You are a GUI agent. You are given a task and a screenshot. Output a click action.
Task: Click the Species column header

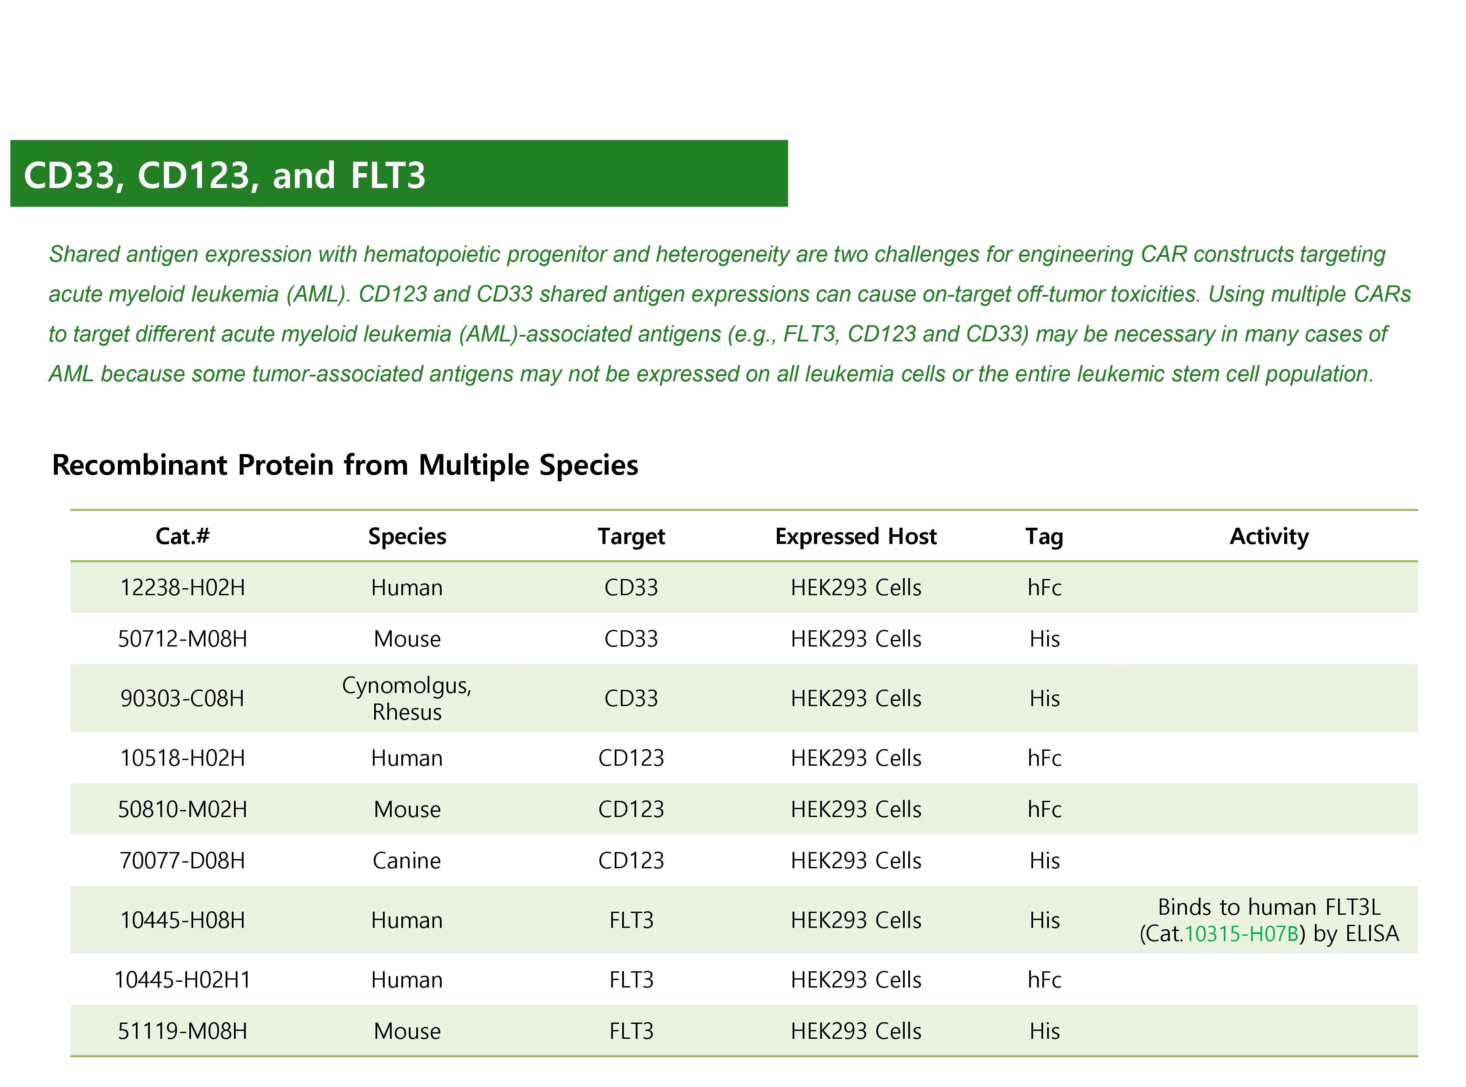(407, 537)
